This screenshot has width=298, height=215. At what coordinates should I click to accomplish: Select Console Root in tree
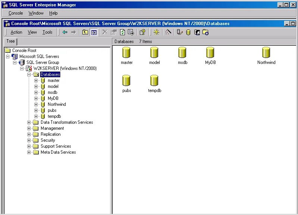24,50
